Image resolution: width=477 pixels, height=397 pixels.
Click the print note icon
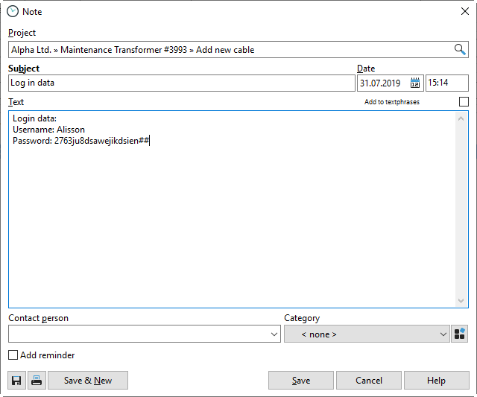click(x=37, y=381)
